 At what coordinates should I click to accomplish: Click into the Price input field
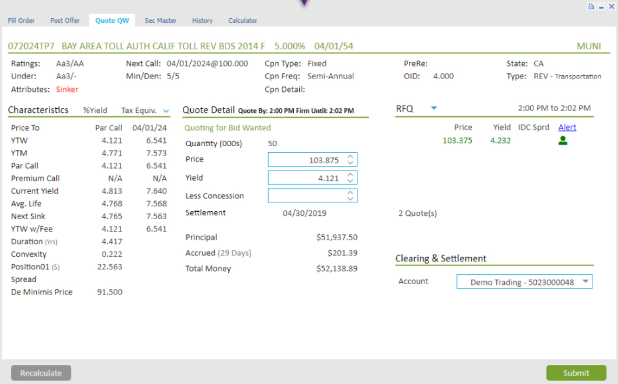pyautogui.click(x=312, y=160)
